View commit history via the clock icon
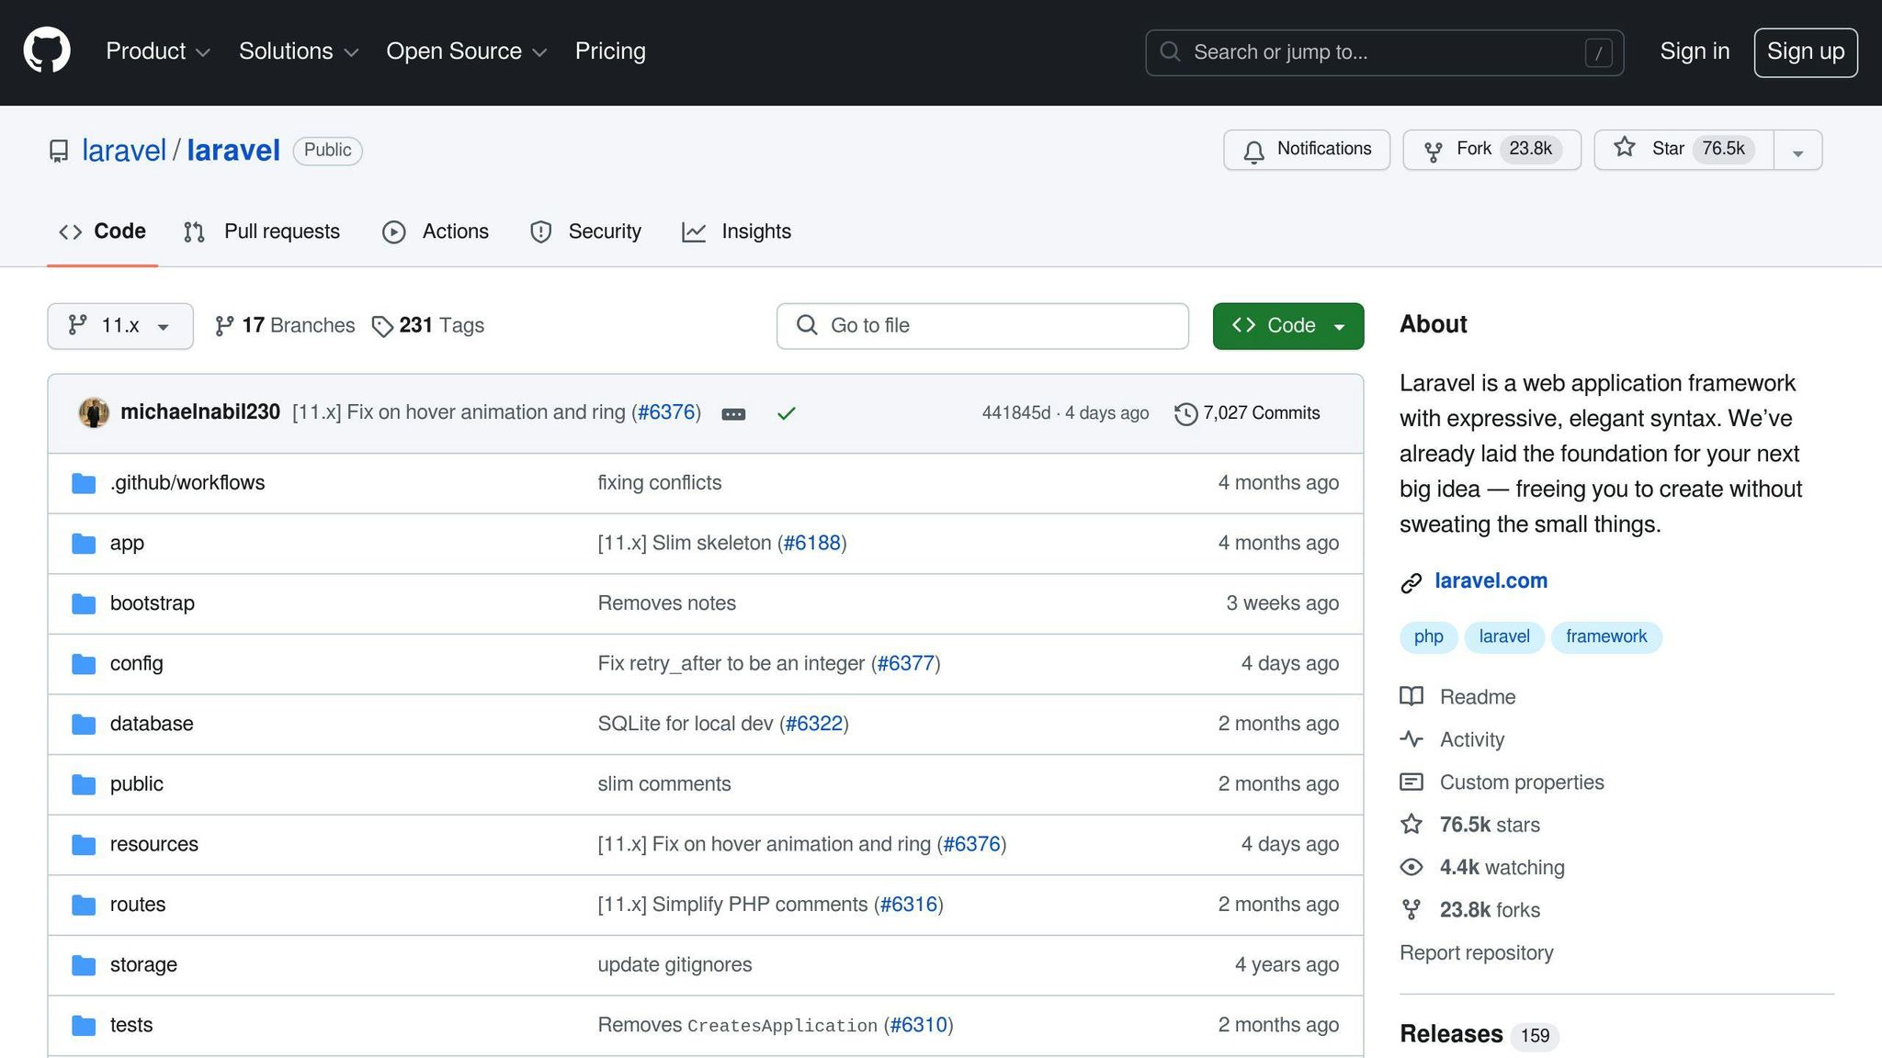1882x1058 pixels. coord(1185,412)
